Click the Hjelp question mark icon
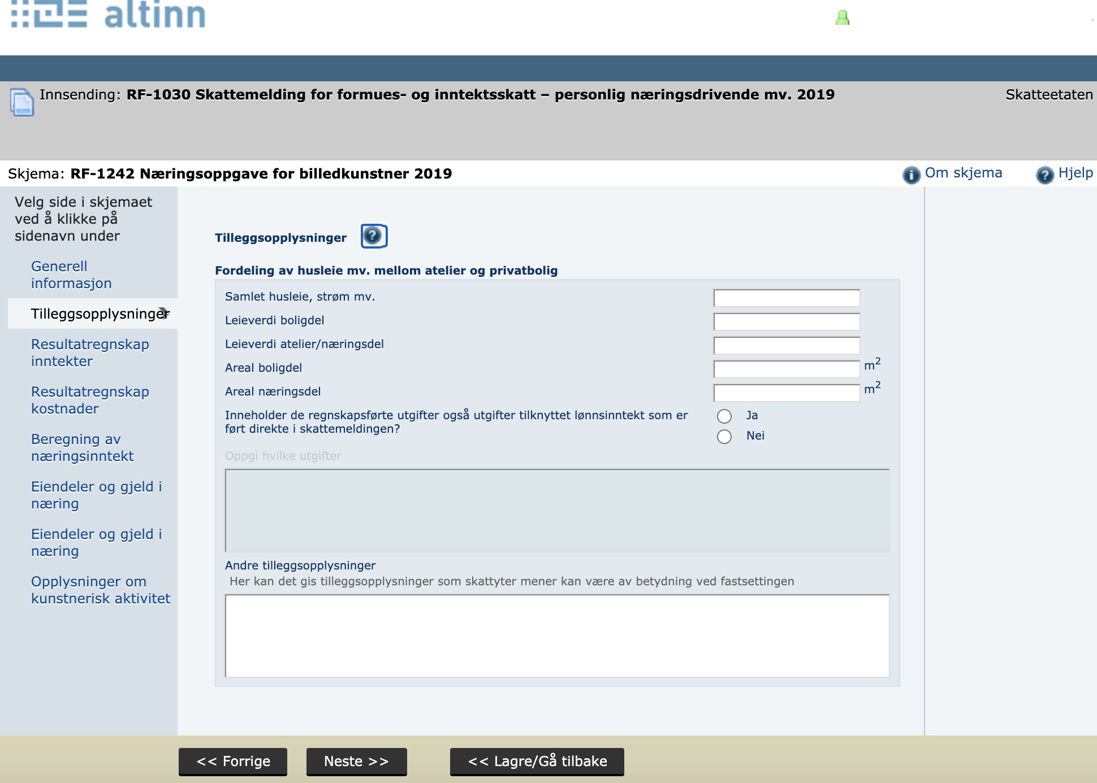 pos(1044,175)
